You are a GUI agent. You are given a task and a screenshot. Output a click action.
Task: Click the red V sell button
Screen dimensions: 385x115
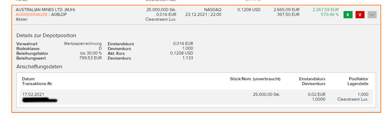click(x=360, y=14)
